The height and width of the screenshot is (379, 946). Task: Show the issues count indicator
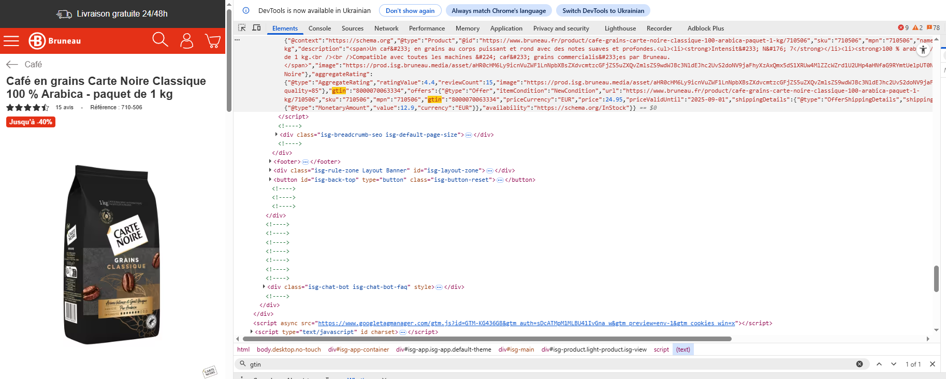coord(933,28)
